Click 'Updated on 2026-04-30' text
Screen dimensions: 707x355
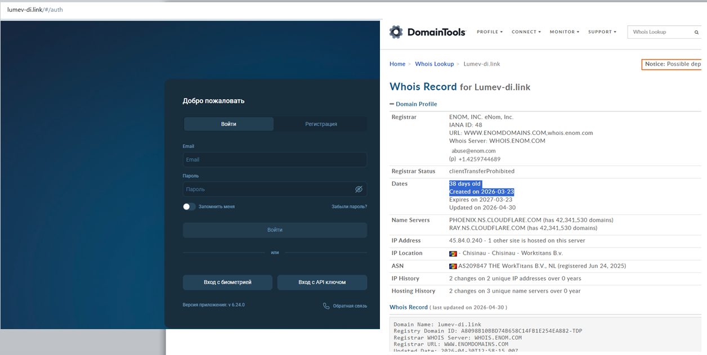pyautogui.click(x=482, y=208)
